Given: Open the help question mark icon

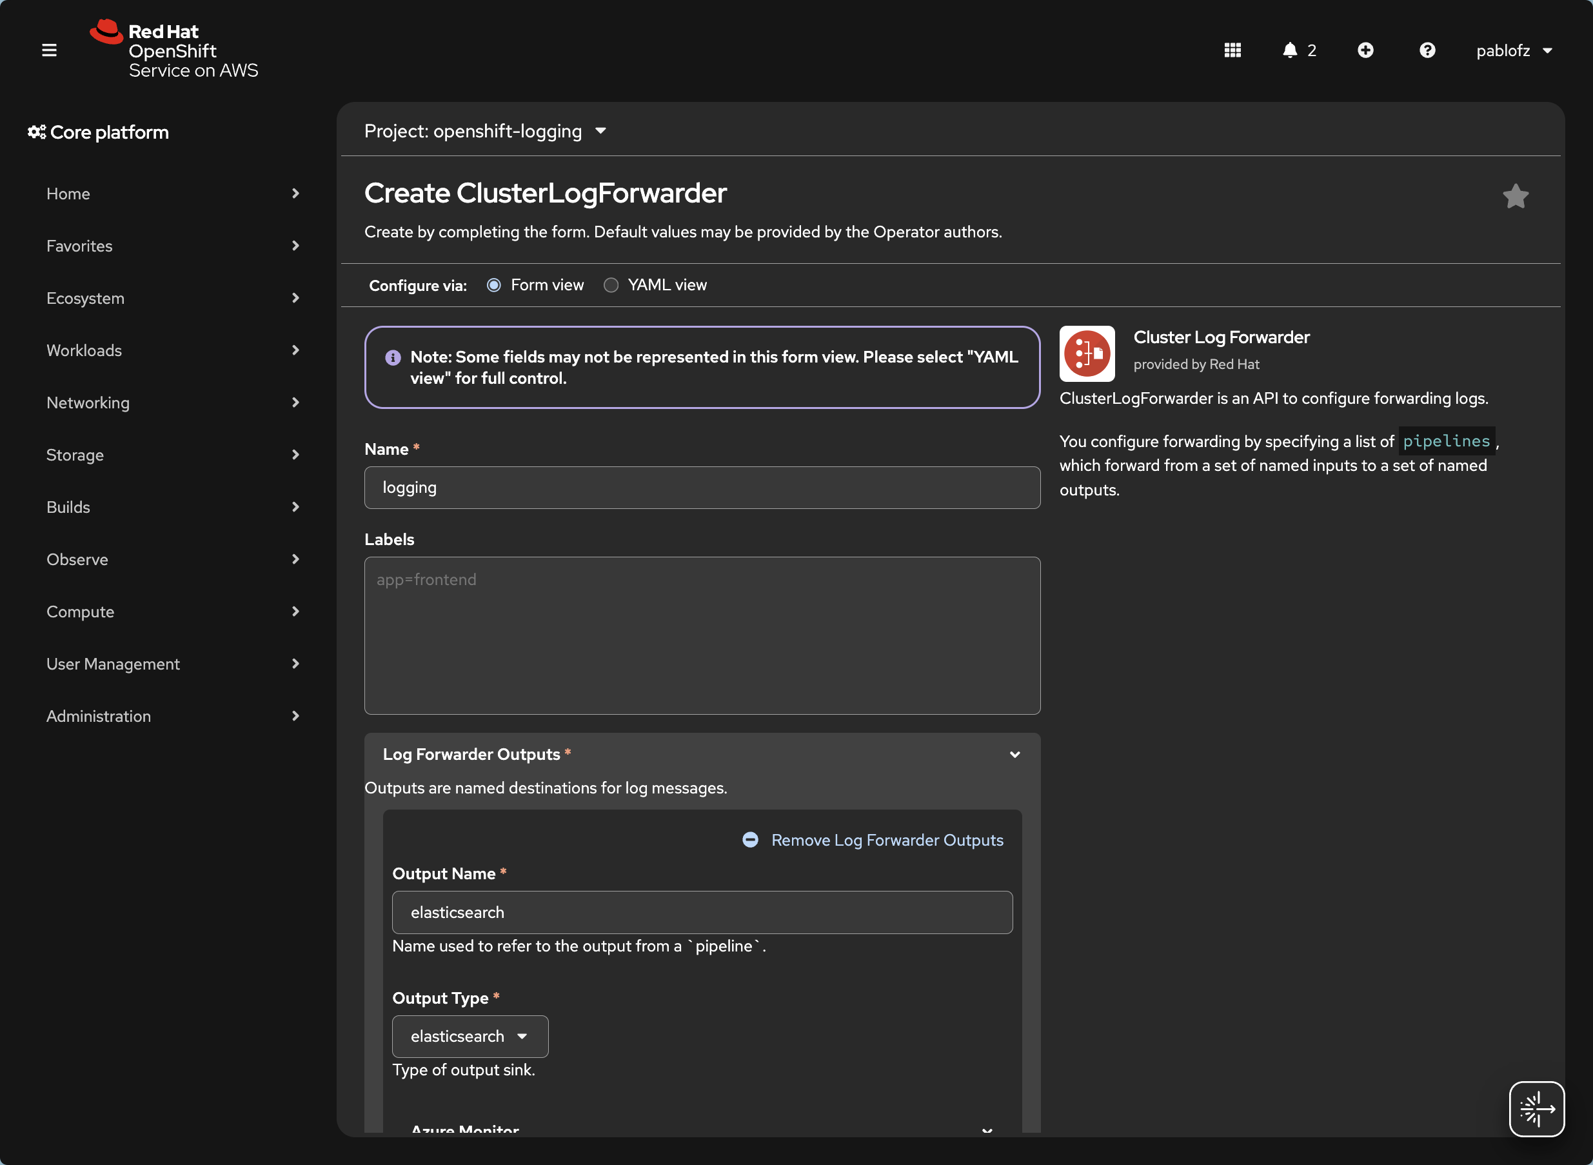Looking at the screenshot, I should click(x=1427, y=50).
